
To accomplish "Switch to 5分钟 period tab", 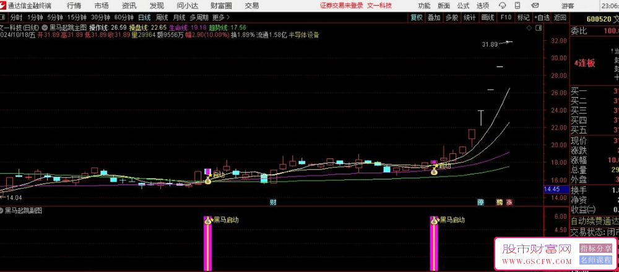I will [x=55, y=17].
